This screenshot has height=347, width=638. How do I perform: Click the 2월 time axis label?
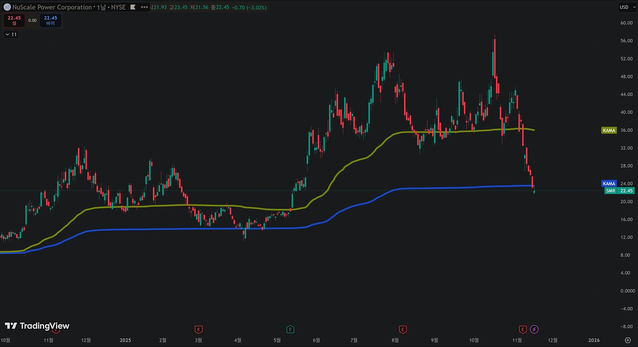(x=162, y=340)
